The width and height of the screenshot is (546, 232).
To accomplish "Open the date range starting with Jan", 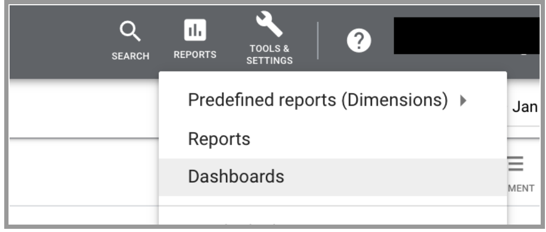I will (525, 107).
